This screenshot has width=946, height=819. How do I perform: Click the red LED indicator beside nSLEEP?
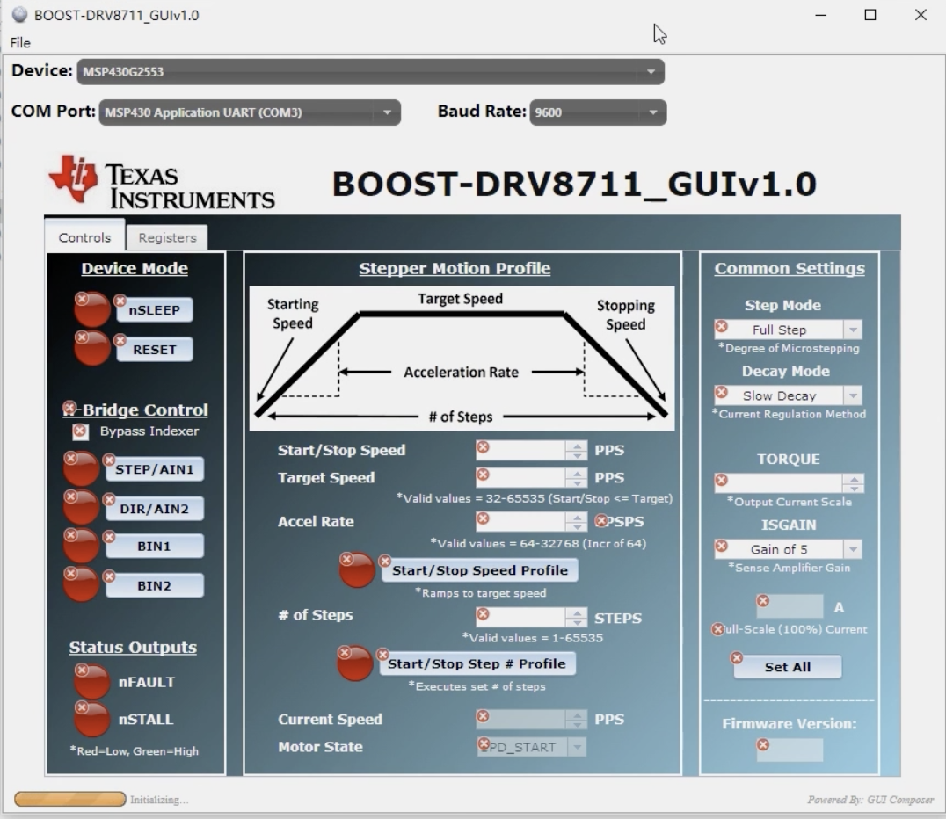coord(91,309)
